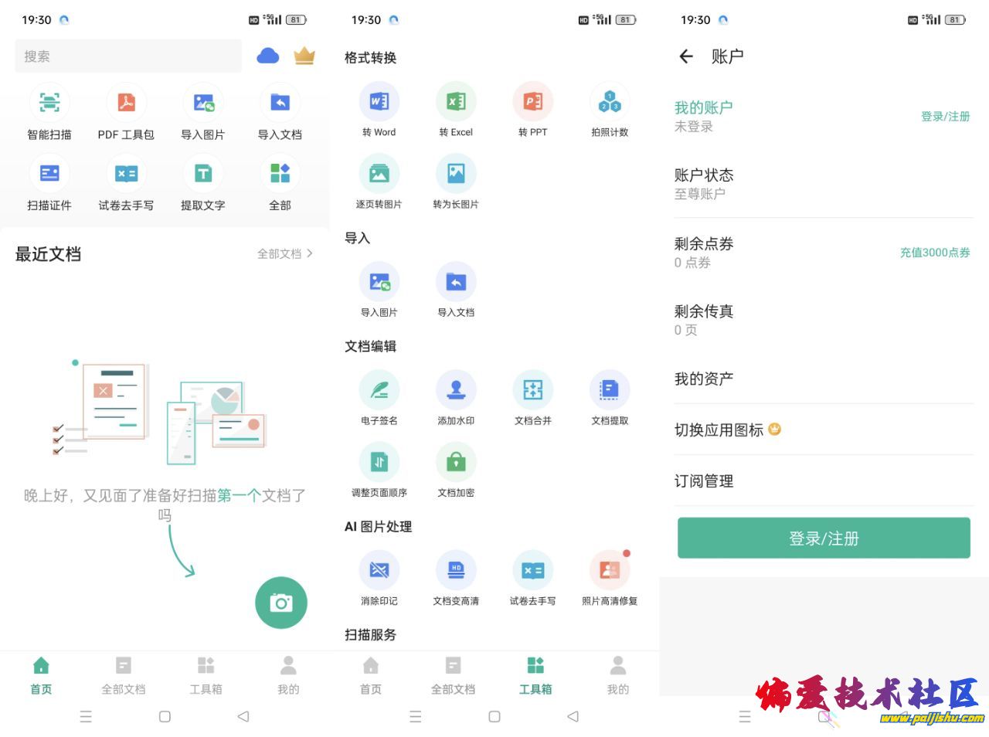This screenshot has height=737, width=989.
Task: Select the 转 Word conversion icon
Action: (379, 102)
